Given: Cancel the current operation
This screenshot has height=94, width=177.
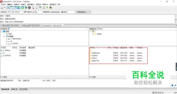Looking at the screenshot, I should (x=29, y=8).
